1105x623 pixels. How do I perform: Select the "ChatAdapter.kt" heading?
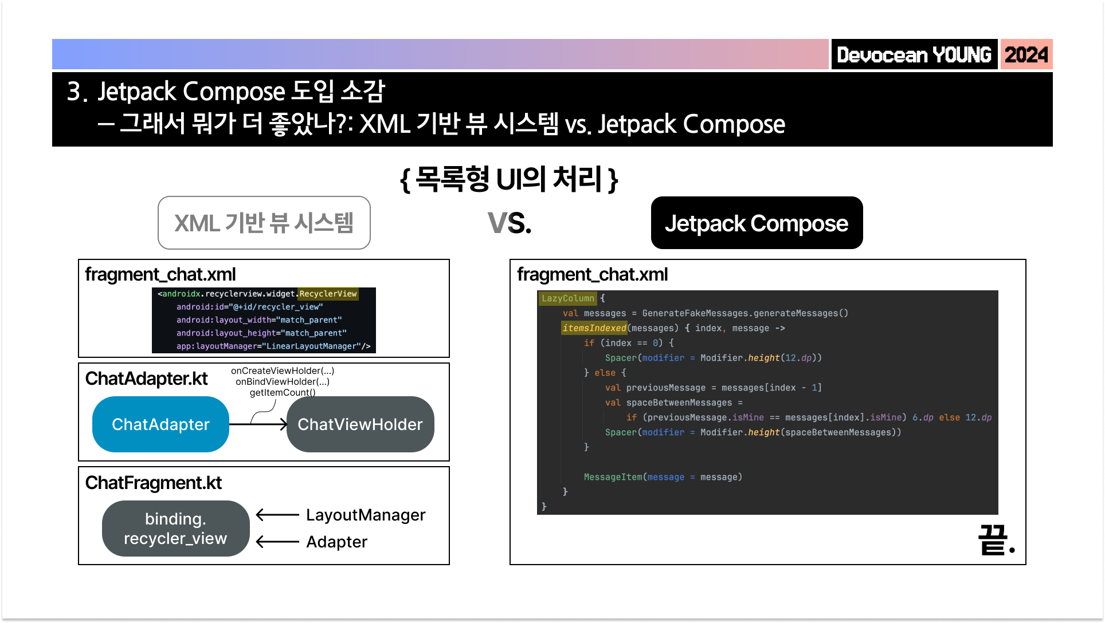(x=146, y=378)
